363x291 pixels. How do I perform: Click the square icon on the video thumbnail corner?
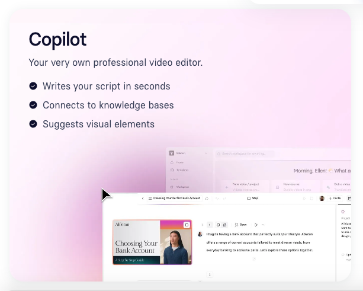pos(187,225)
